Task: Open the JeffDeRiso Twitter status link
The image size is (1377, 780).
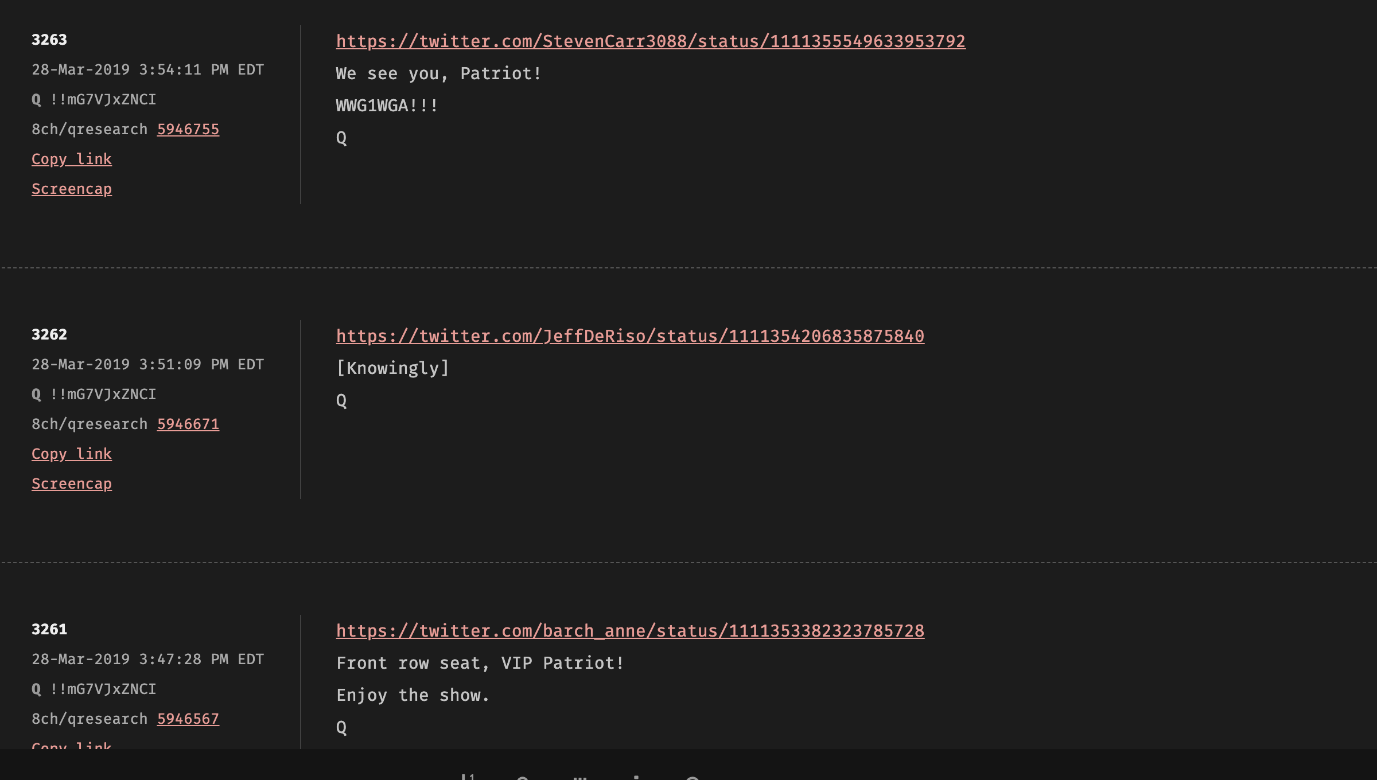Action: (630, 336)
